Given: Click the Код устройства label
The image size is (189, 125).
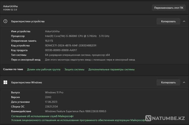Looking at the screenshot, I should [20, 45].
